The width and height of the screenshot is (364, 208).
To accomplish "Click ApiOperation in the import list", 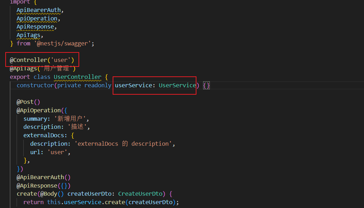I will click(x=37, y=18).
